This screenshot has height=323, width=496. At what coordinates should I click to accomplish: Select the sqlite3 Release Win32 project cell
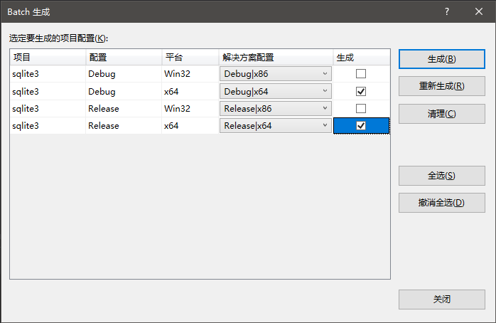tap(47, 108)
